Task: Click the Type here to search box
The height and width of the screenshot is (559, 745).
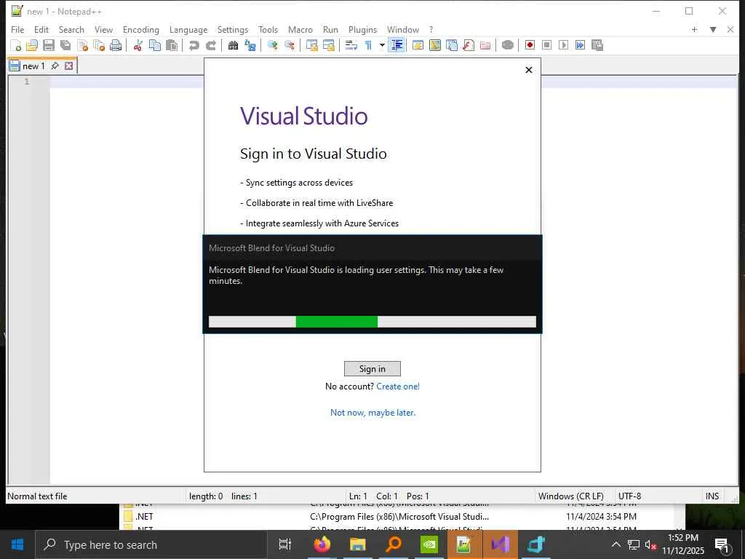Action: tap(151, 544)
